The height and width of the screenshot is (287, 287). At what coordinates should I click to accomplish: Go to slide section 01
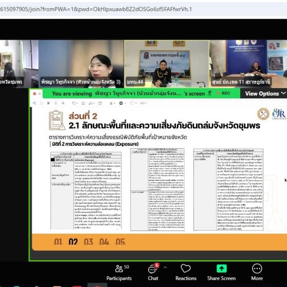[x=58, y=242]
